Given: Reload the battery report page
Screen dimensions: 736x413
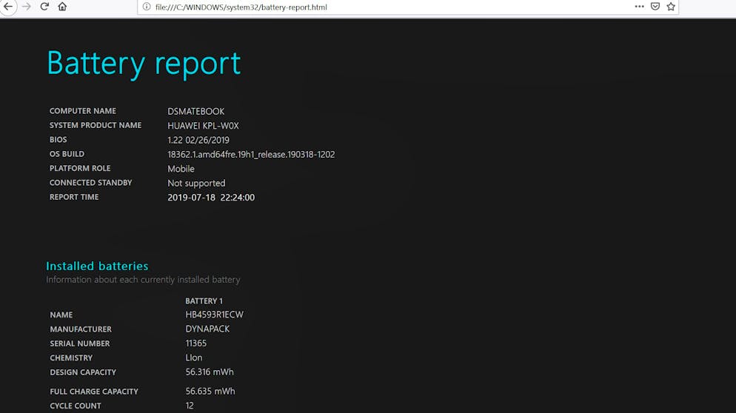Looking at the screenshot, I should (44, 7).
